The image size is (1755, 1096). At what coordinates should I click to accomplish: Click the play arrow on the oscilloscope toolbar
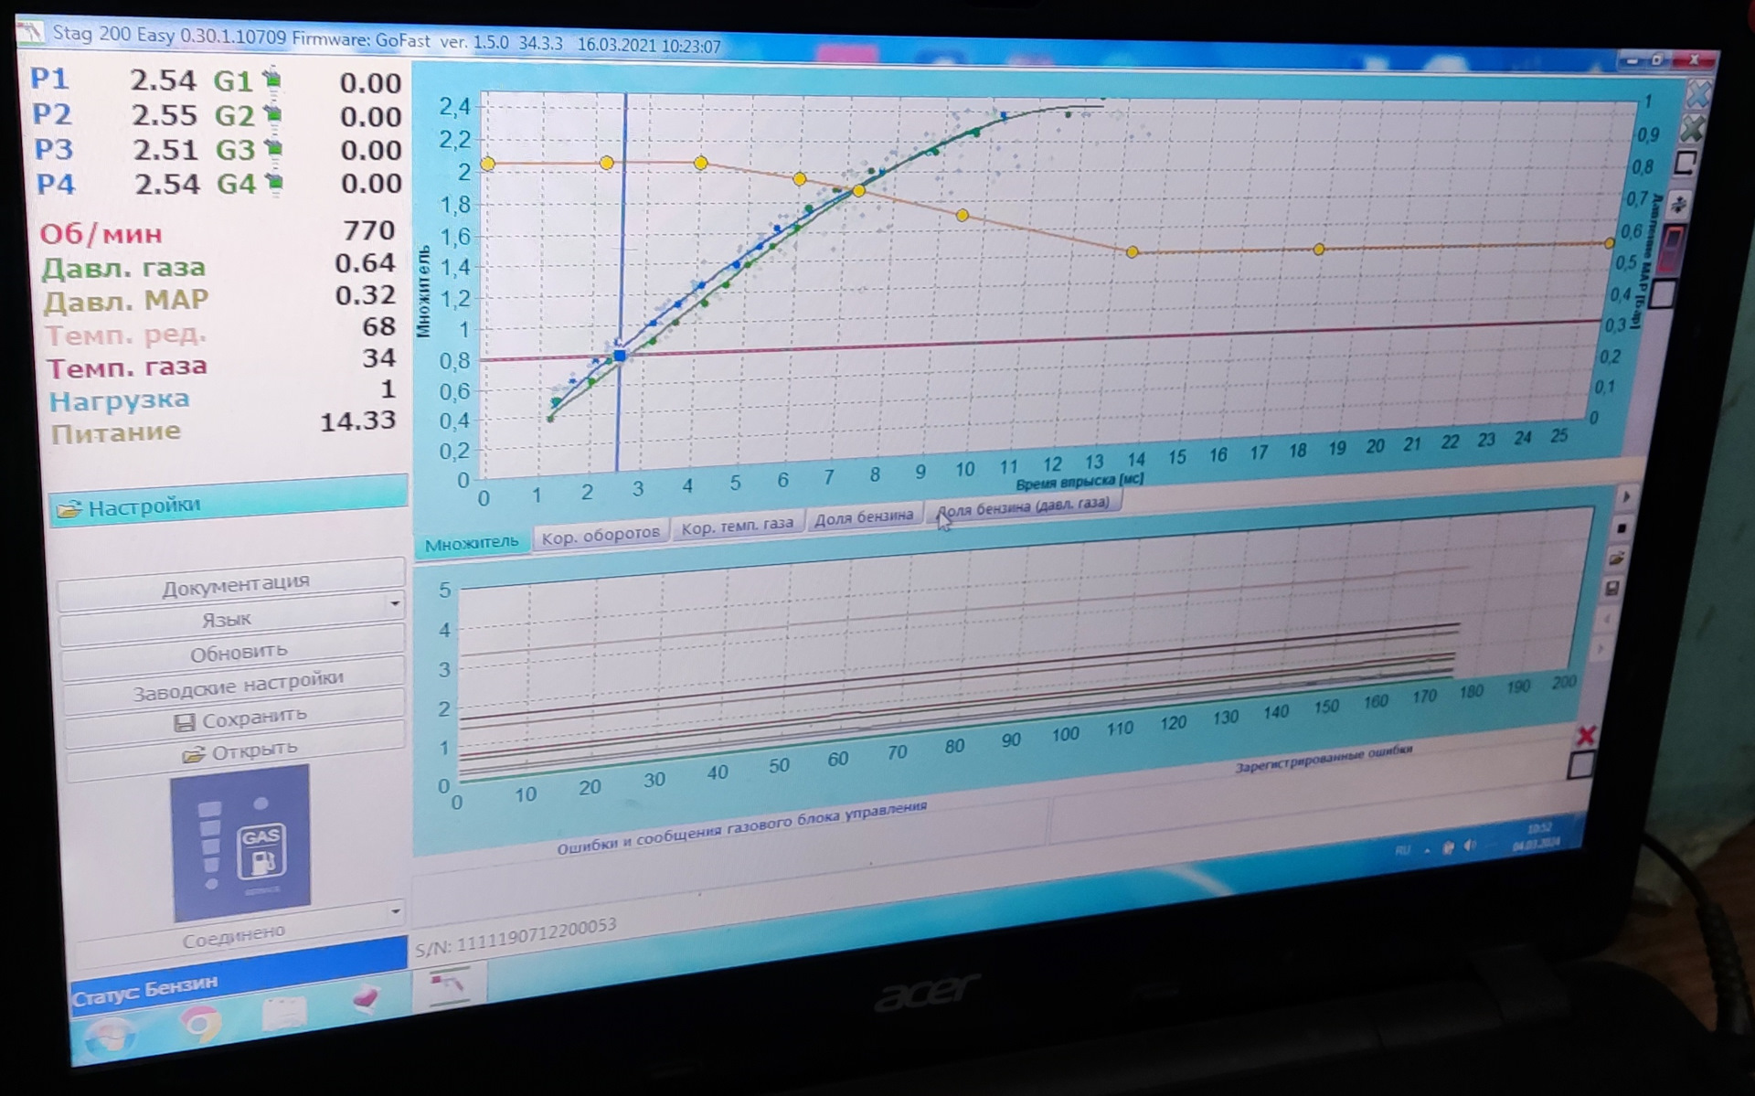[1624, 498]
